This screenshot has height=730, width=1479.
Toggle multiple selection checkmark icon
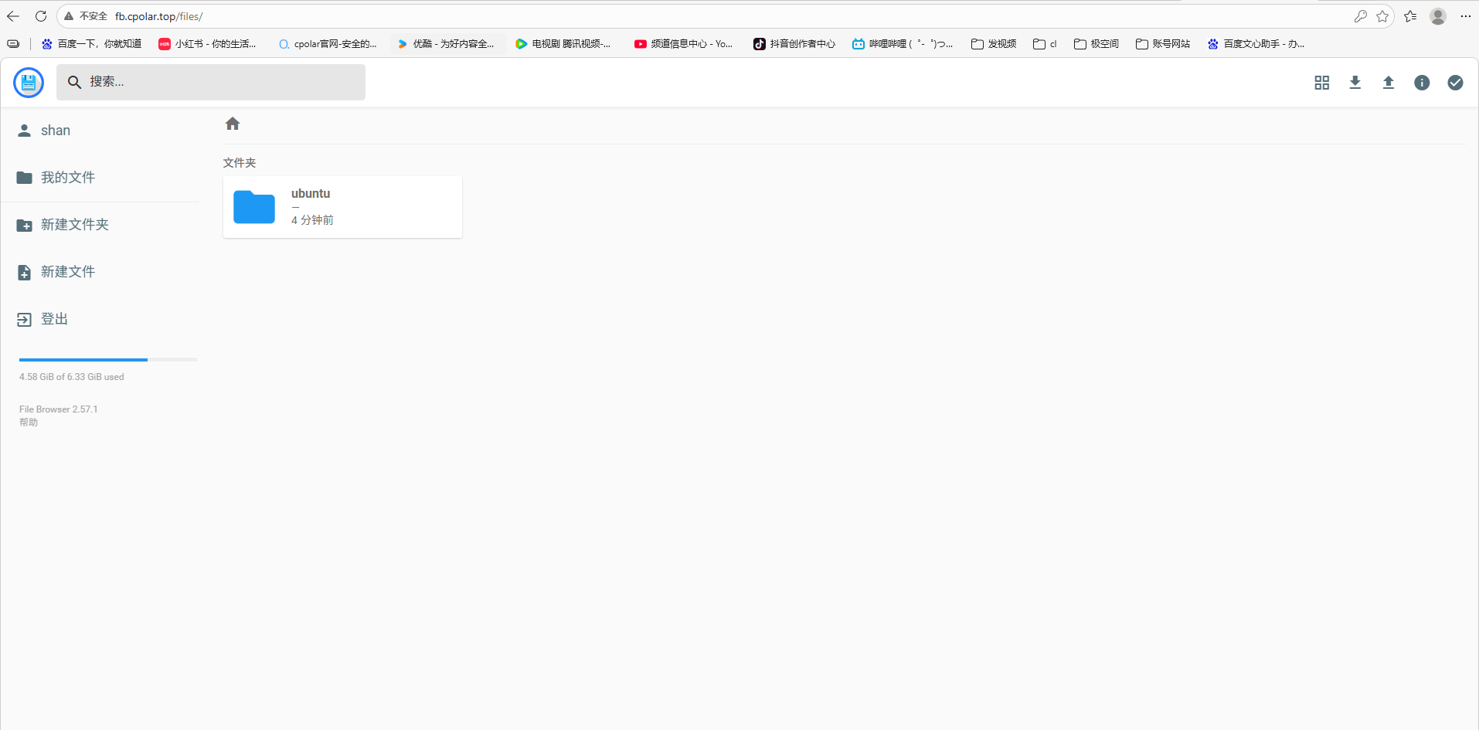(x=1454, y=83)
